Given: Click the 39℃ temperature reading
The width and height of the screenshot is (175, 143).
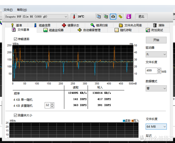Looking at the screenshot, I should click(81, 17).
